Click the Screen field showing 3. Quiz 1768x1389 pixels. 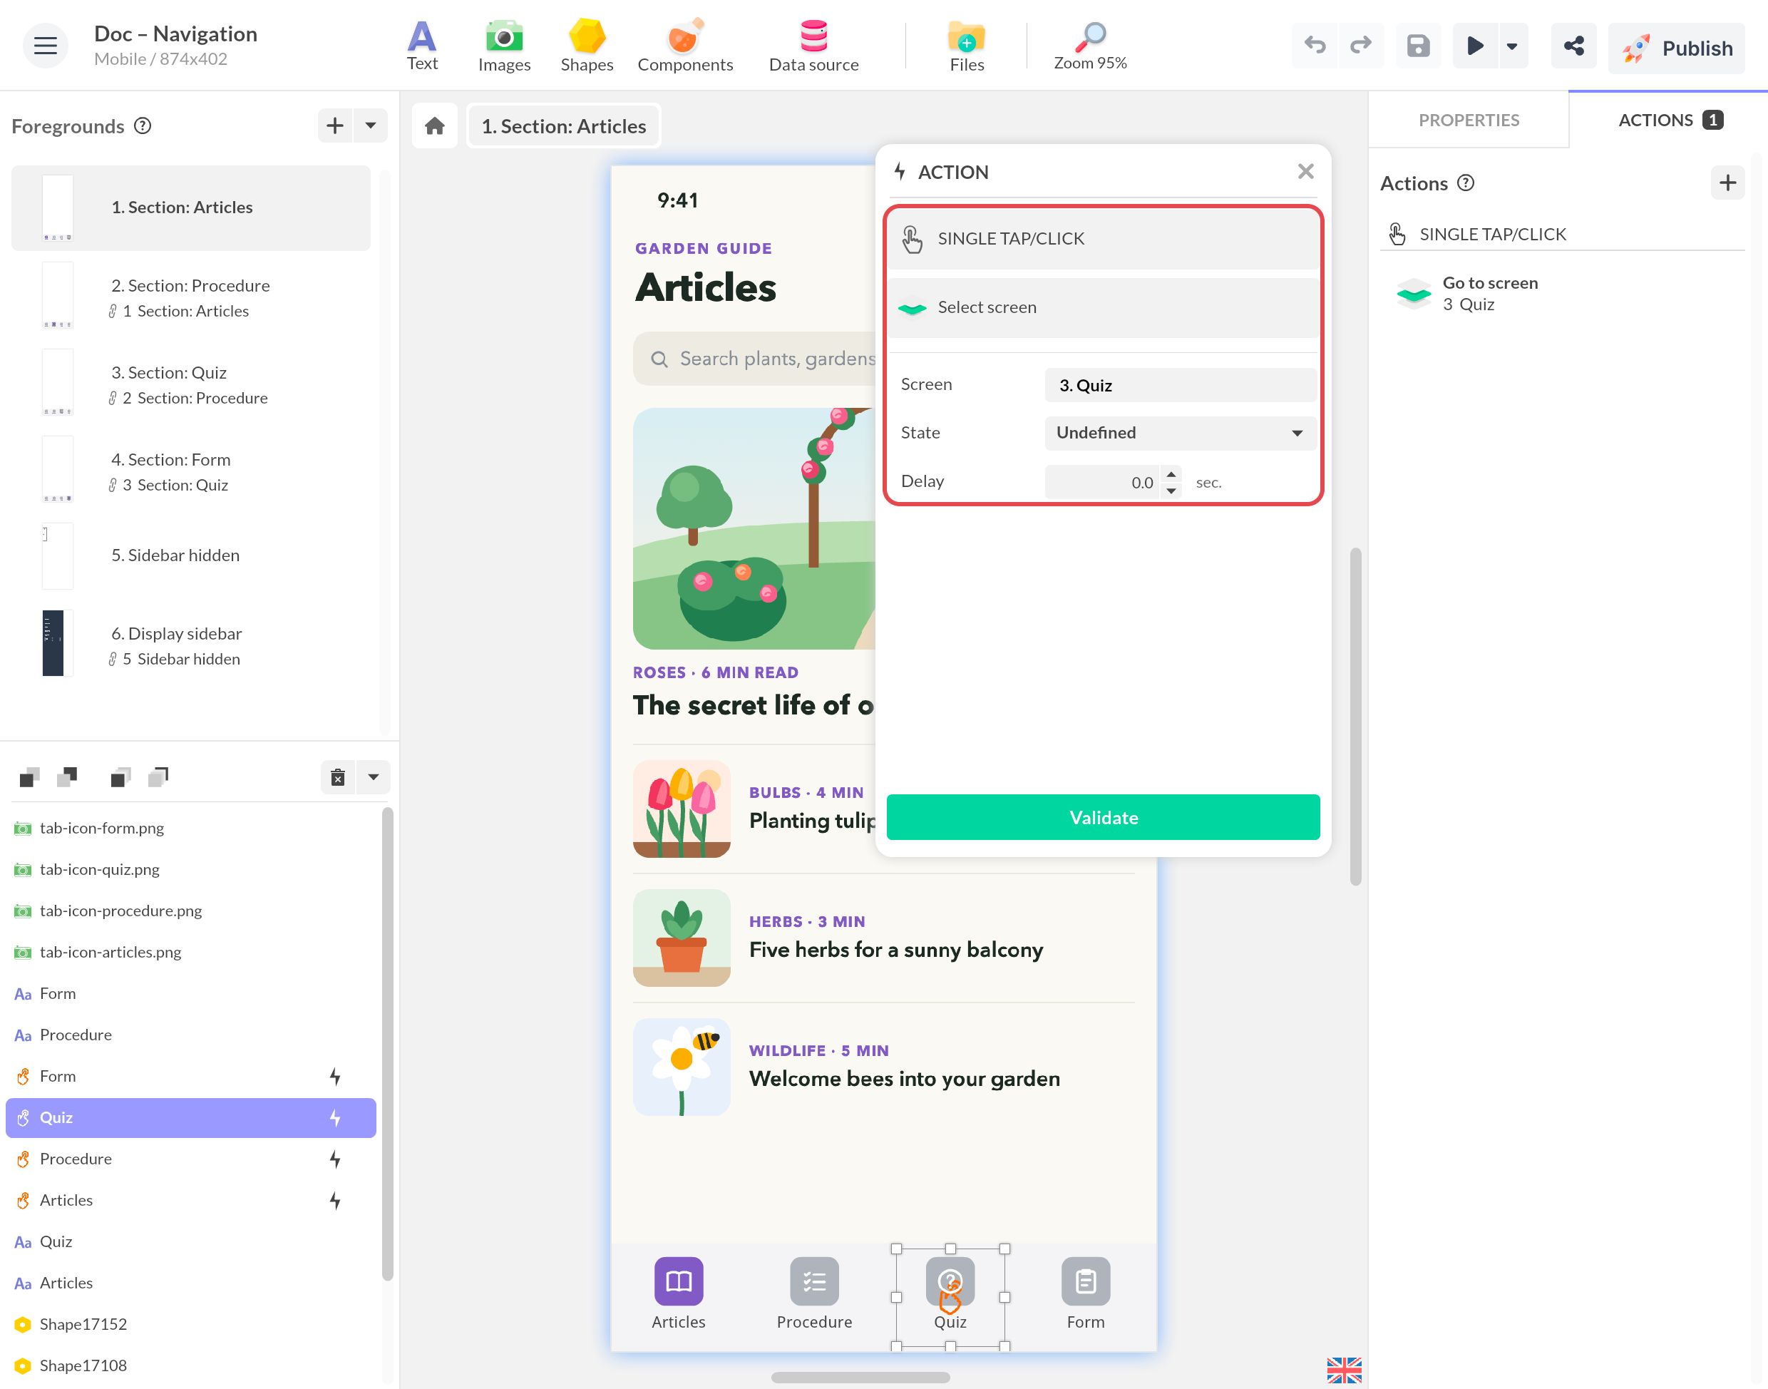pyautogui.click(x=1181, y=386)
